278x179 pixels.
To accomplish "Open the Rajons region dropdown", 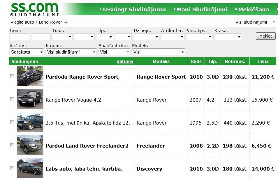I will (x=71, y=52).
